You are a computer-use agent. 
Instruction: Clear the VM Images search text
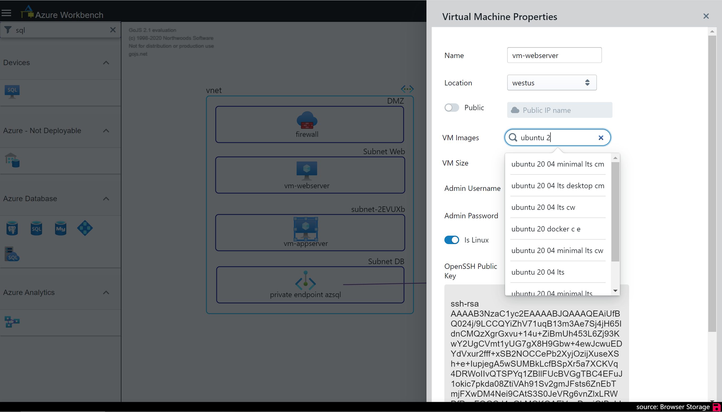point(601,138)
